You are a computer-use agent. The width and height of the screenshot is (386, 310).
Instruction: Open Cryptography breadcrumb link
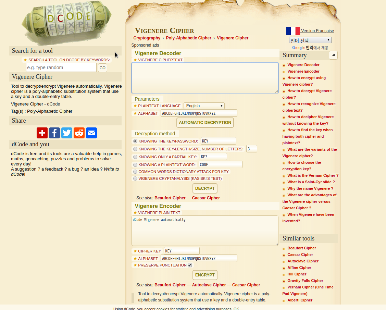147,38
